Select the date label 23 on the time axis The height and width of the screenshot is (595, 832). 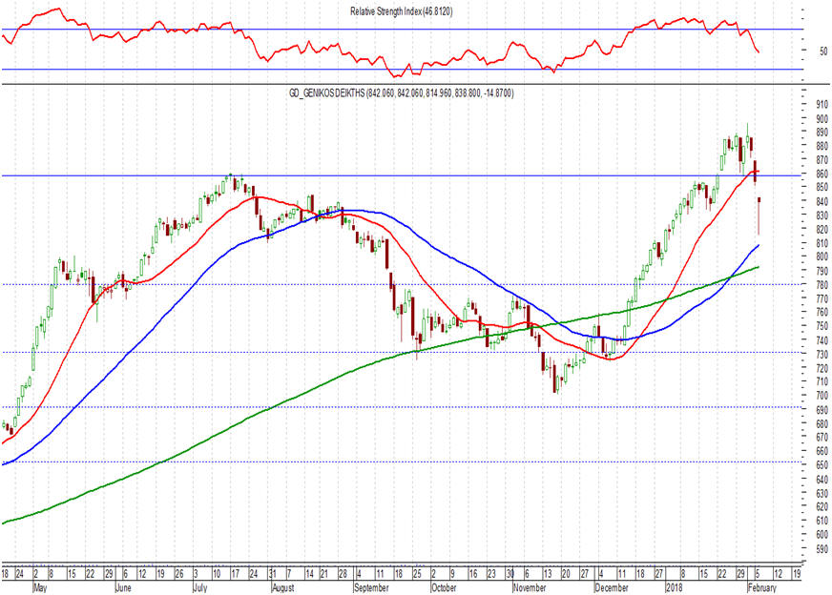(491, 574)
